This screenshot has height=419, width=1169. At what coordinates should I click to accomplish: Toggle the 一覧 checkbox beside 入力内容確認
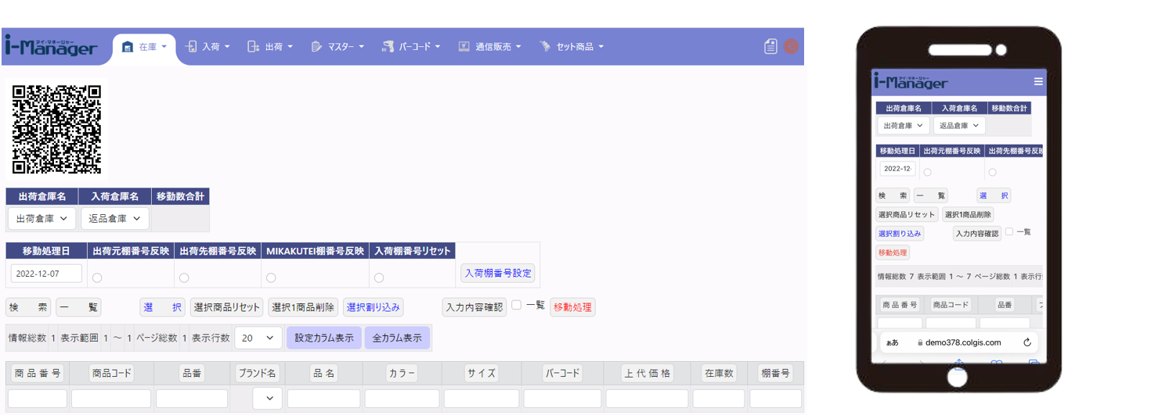pos(517,306)
